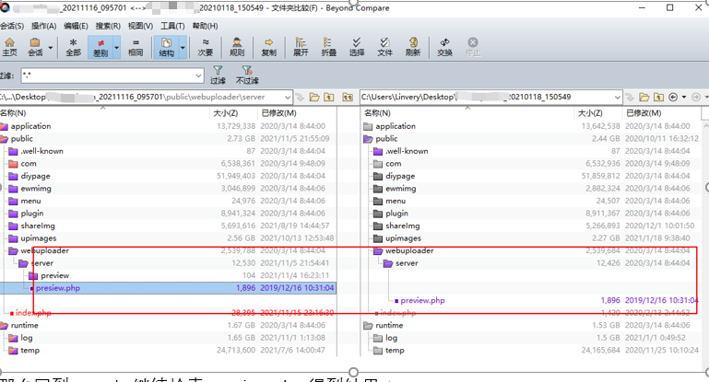
Task: Go up one level on both sides
Action: tap(348, 97)
